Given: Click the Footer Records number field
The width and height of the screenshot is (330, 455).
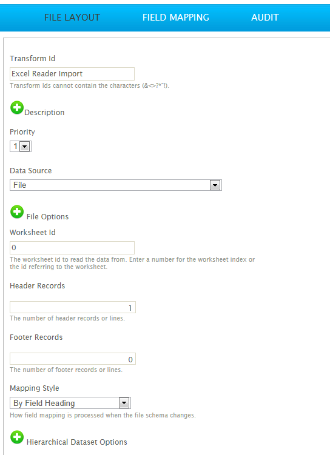Looking at the screenshot, I should [x=73, y=359].
